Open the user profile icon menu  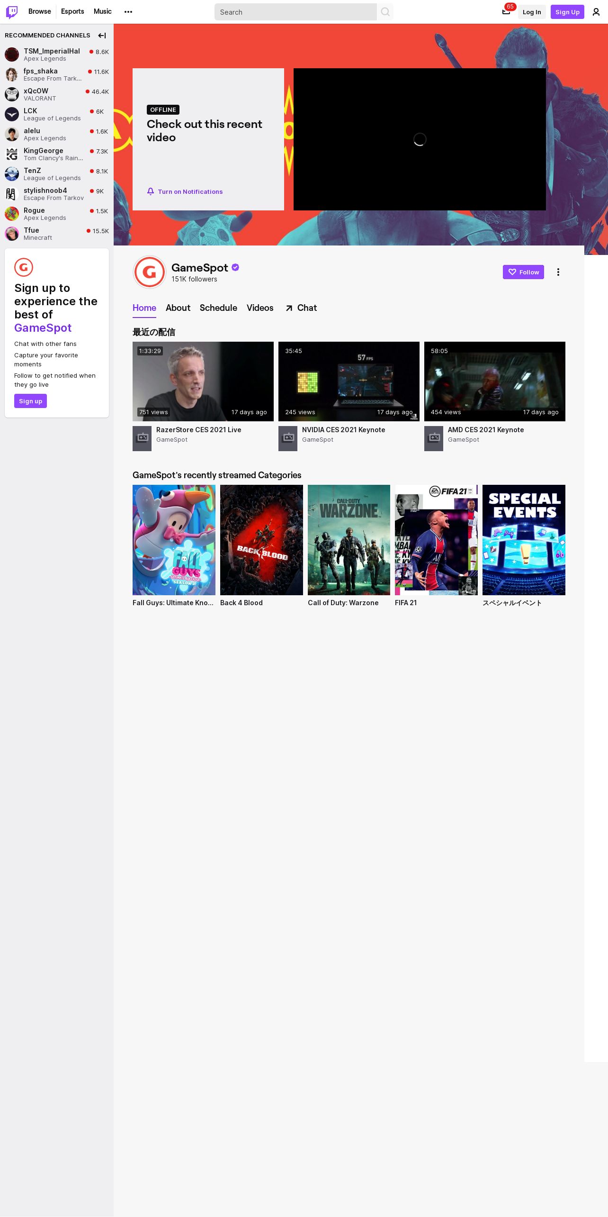tap(596, 12)
